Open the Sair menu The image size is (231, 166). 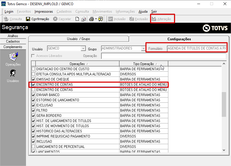[154, 12]
